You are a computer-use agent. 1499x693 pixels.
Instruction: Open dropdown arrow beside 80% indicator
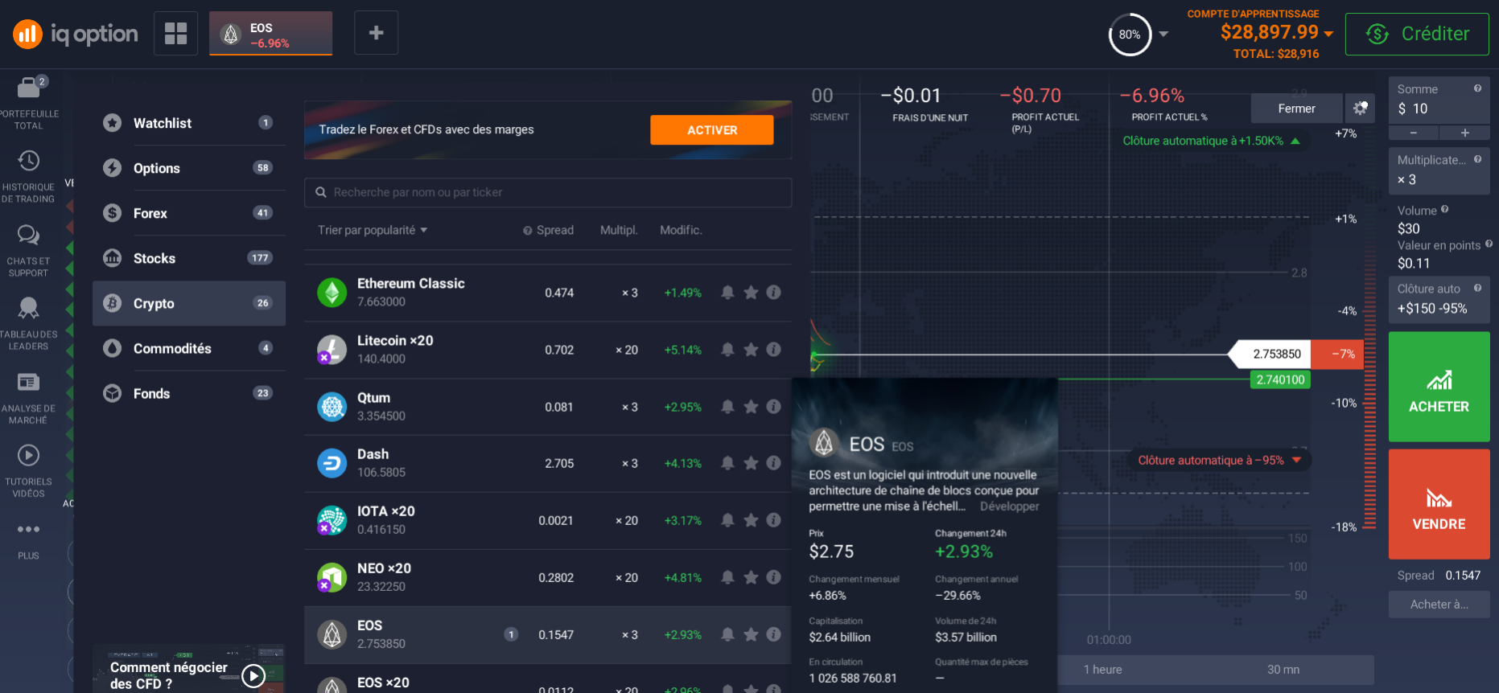(x=1163, y=35)
